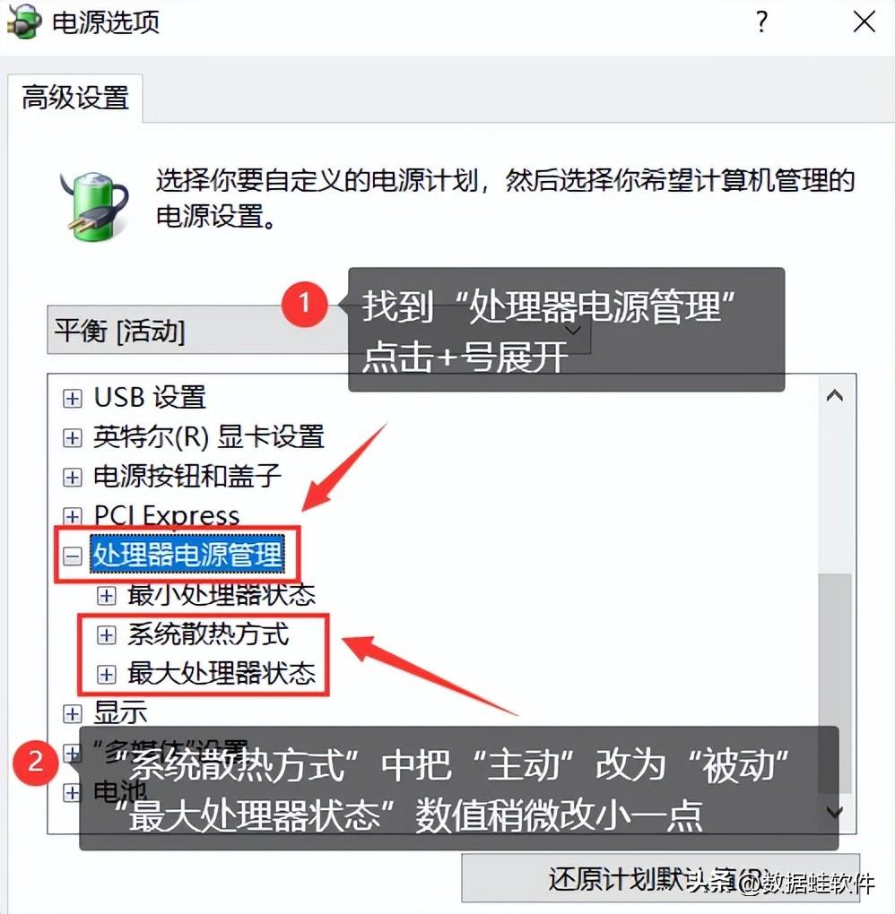Click the settings list scroll down arrow
Screen dimensions: 895x914
point(835,812)
